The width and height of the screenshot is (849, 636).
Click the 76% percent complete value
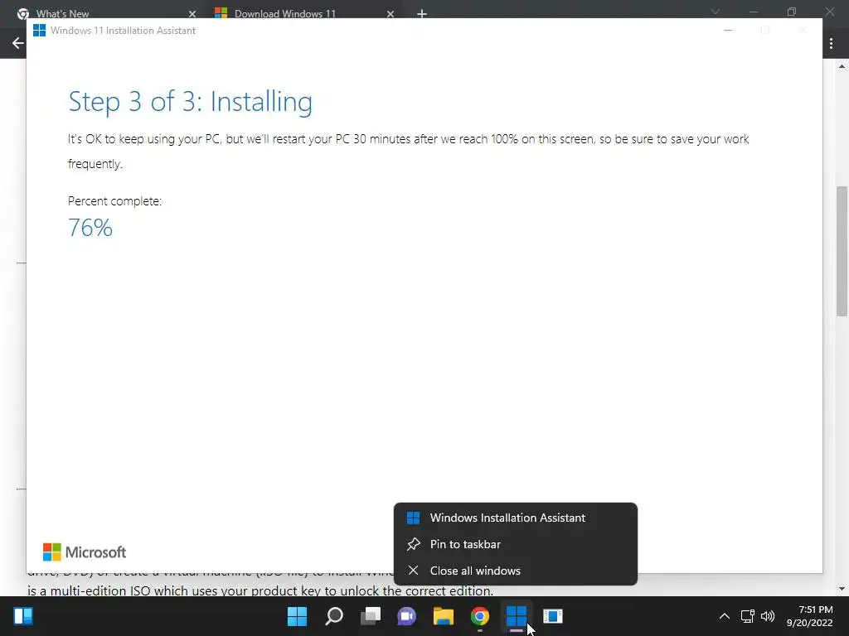[x=90, y=228]
